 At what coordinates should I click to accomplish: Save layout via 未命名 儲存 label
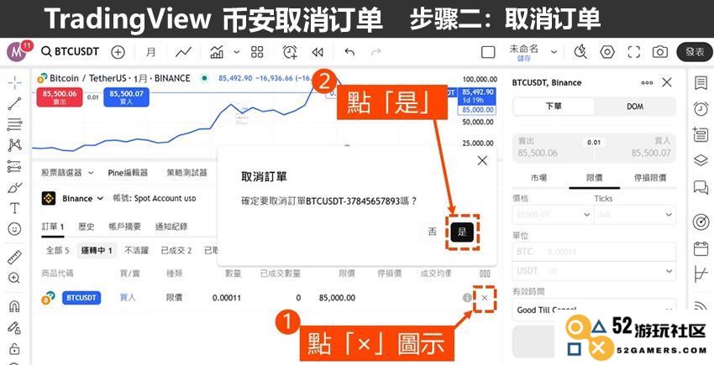tap(523, 52)
